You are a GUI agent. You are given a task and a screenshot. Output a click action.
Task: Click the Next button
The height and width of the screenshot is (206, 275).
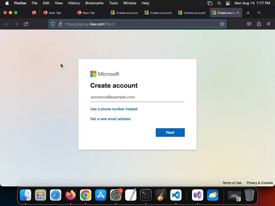(x=170, y=133)
